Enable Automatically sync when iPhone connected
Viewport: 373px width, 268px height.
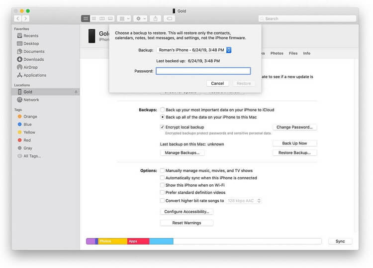(162, 178)
